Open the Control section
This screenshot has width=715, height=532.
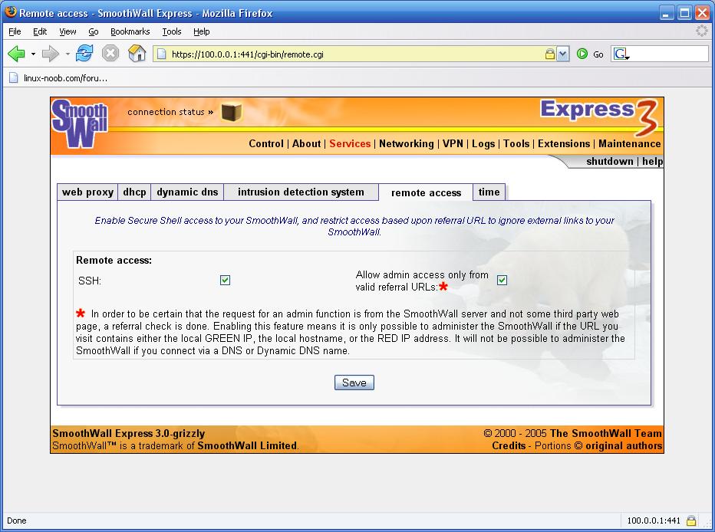tap(266, 143)
